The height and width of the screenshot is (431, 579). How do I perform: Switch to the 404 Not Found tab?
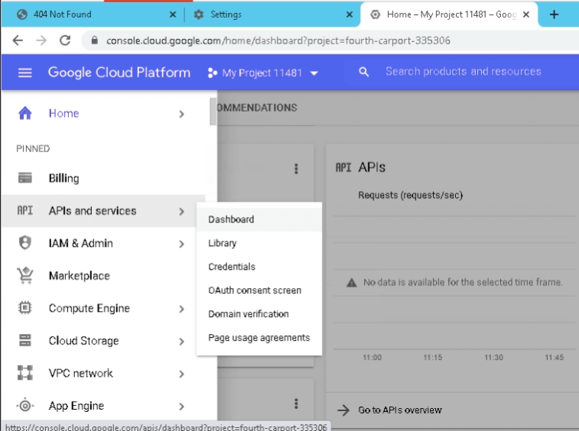click(x=89, y=15)
